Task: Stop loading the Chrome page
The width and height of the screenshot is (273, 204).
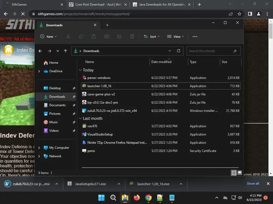Action: tap(23, 14)
